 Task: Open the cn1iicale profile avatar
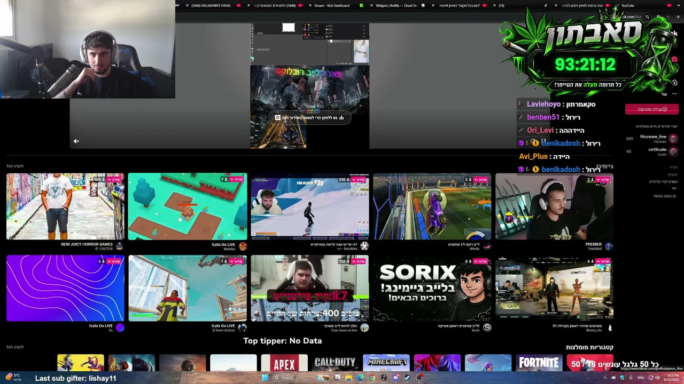673,151
